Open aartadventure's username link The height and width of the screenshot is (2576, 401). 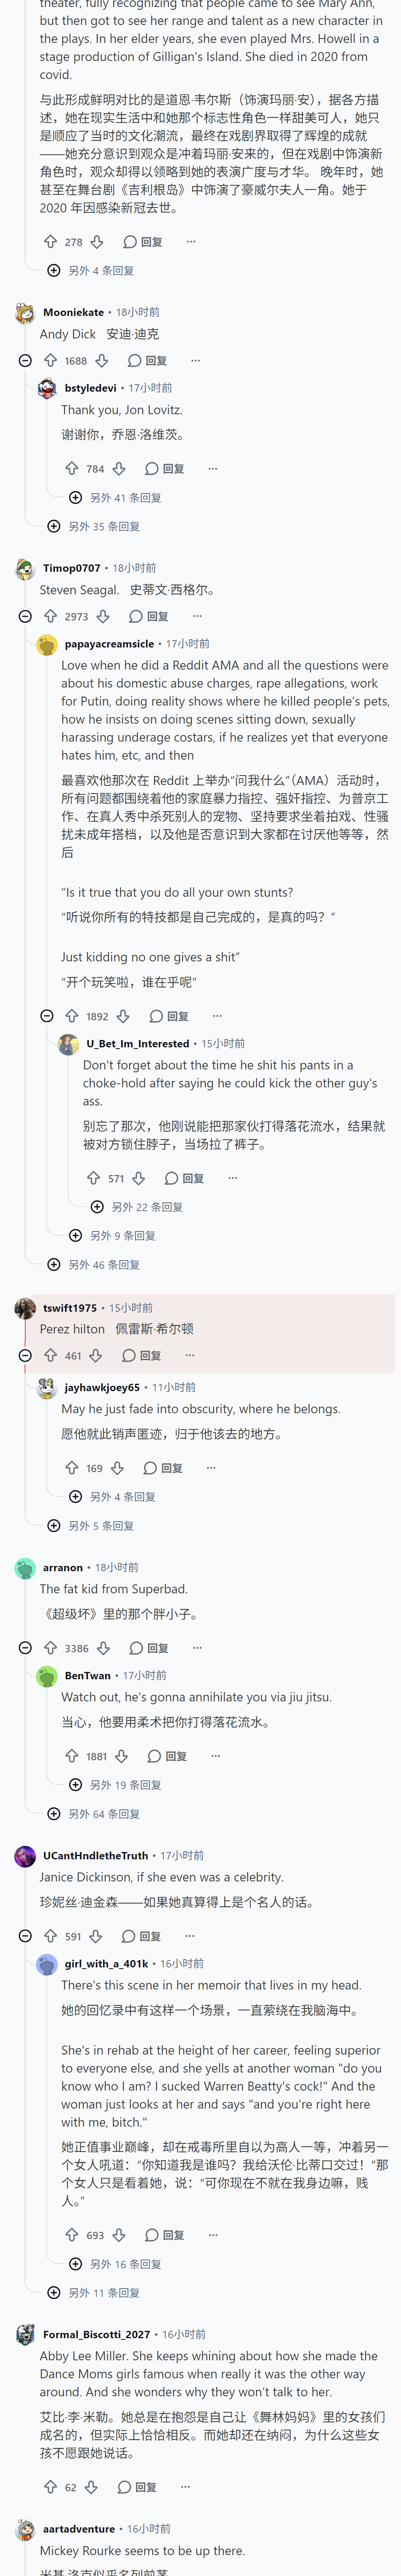click(x=79, y=2528)
